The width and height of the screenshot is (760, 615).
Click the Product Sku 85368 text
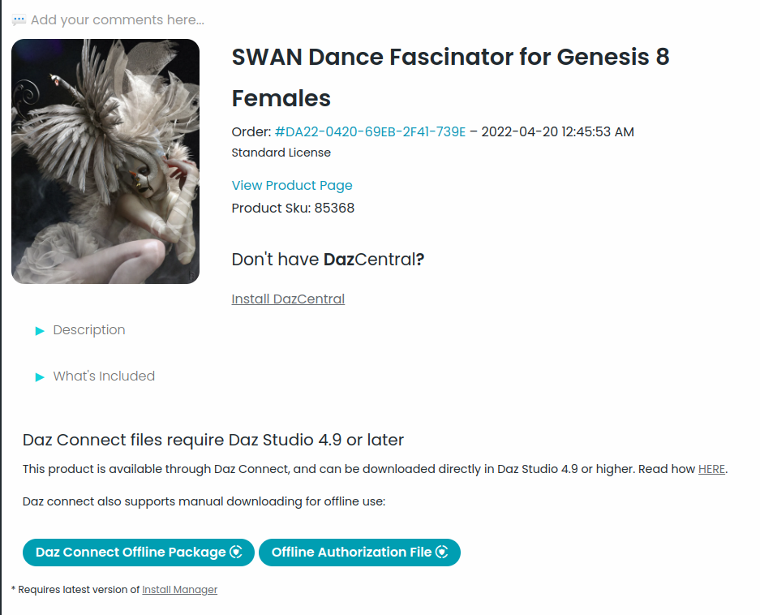[293, 208]
